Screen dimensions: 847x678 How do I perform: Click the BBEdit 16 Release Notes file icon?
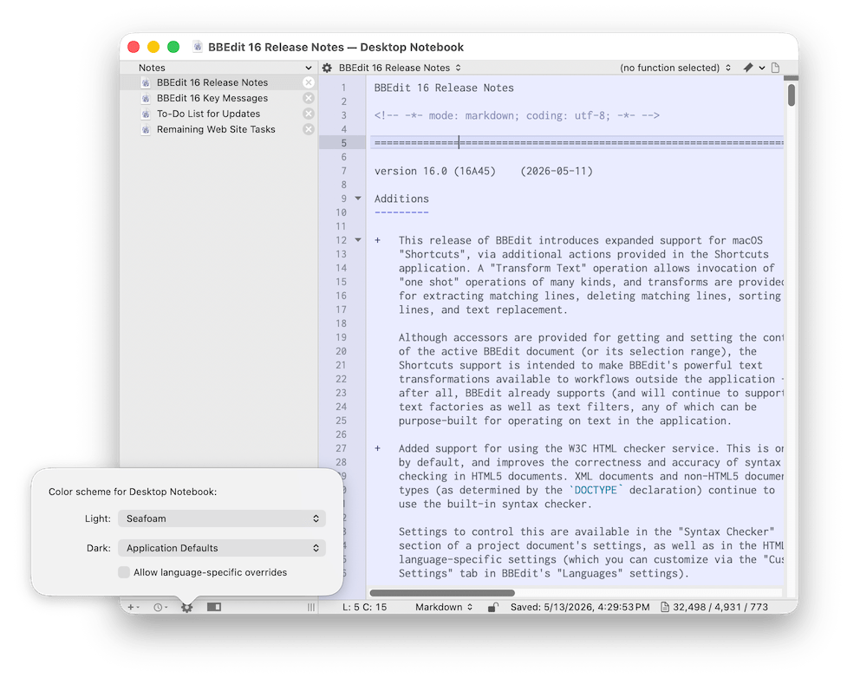[x=146, y=82]
